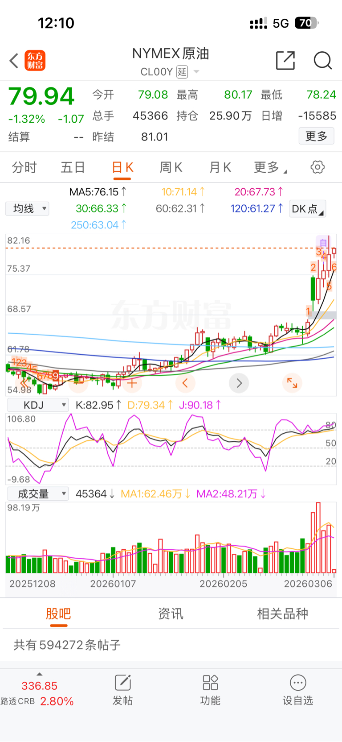The height and width of the screenshot is (742, 342).
Task: Tap the MA1:62.46万 volume average
Action: [x=155, y=494]
